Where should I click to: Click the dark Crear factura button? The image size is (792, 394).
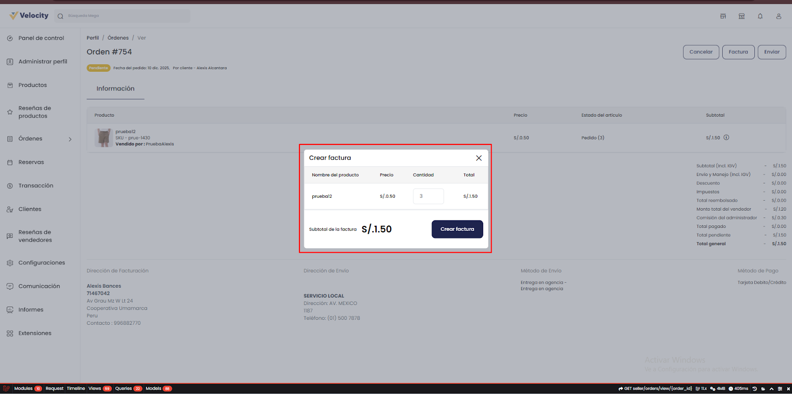click(457, 229)
